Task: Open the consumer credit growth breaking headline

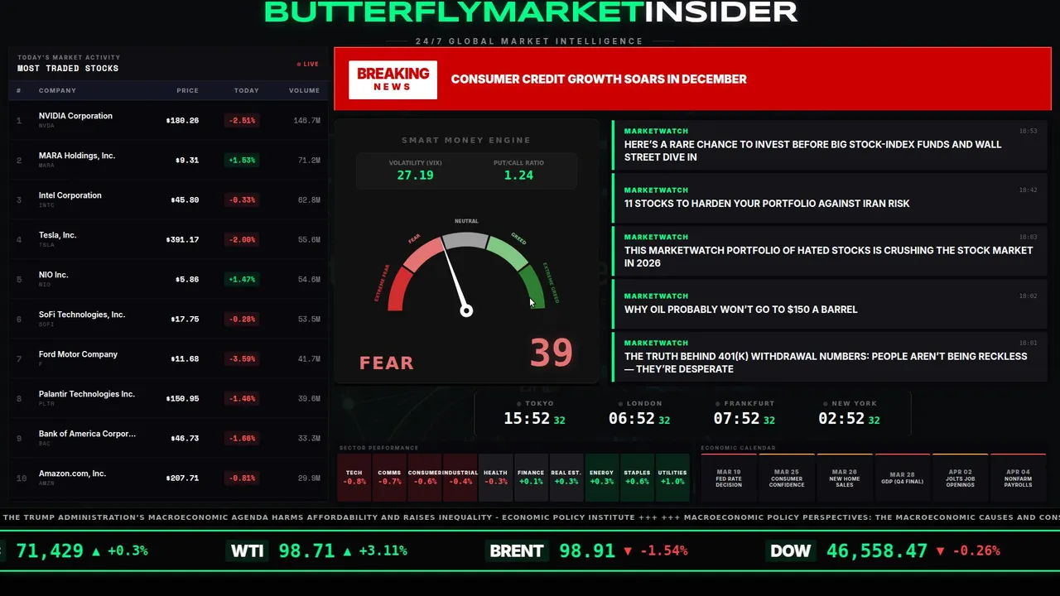Action: [599, 79]
